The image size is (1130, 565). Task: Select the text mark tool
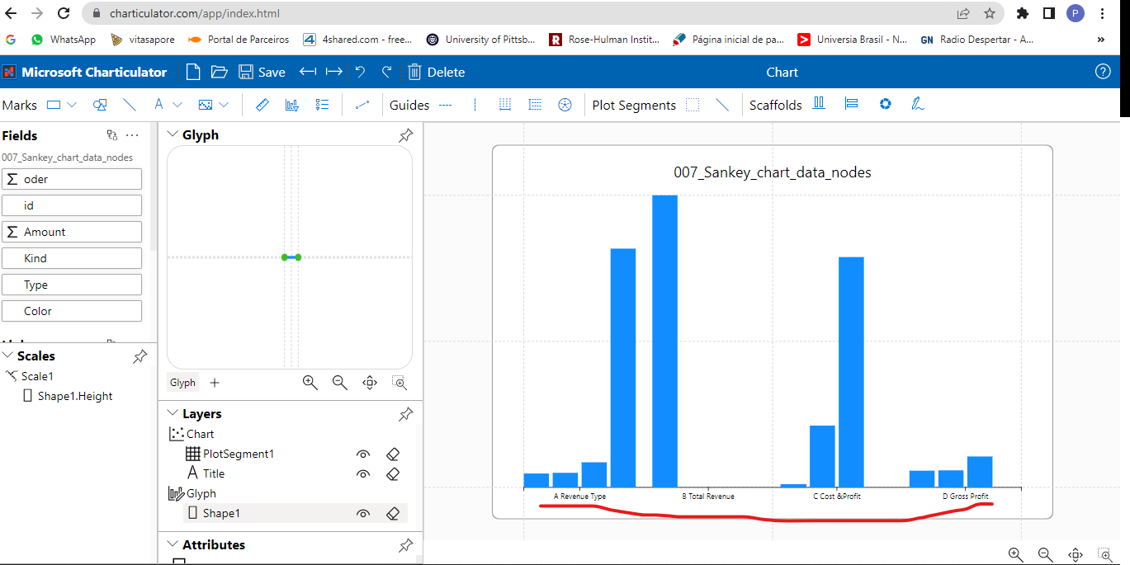point(158,105)
